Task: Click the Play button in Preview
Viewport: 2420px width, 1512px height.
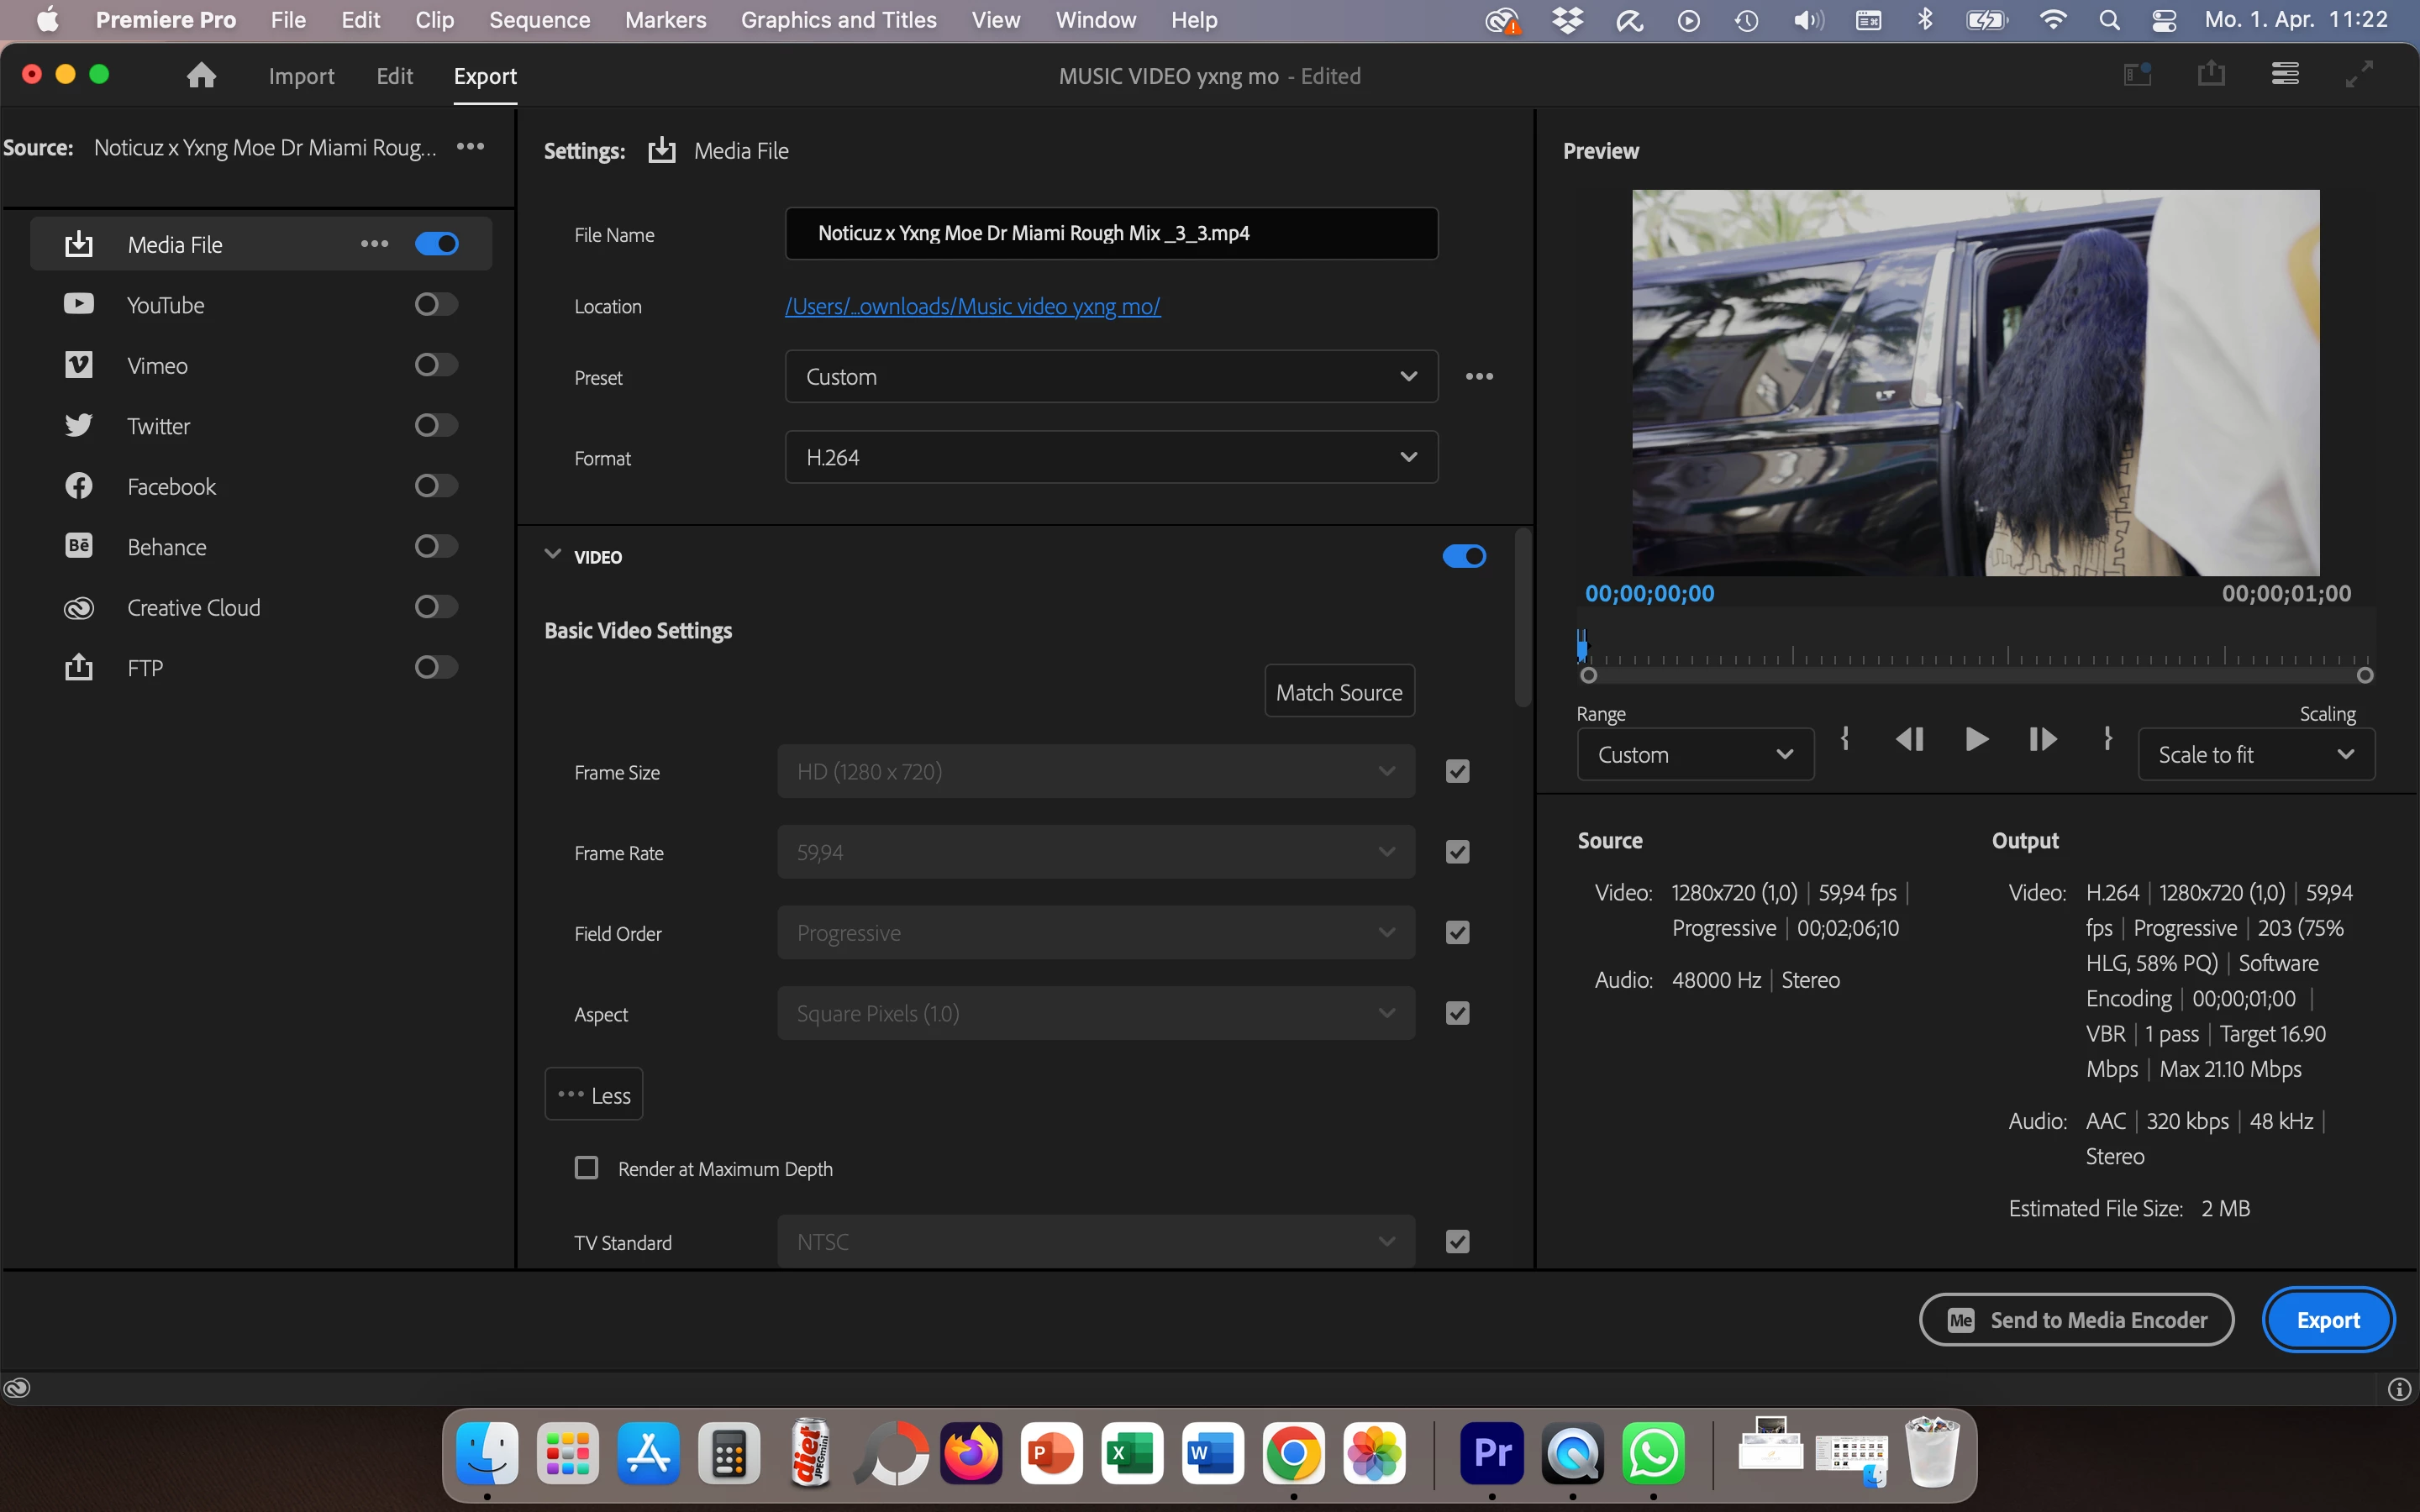Action: pos(1976,739)
